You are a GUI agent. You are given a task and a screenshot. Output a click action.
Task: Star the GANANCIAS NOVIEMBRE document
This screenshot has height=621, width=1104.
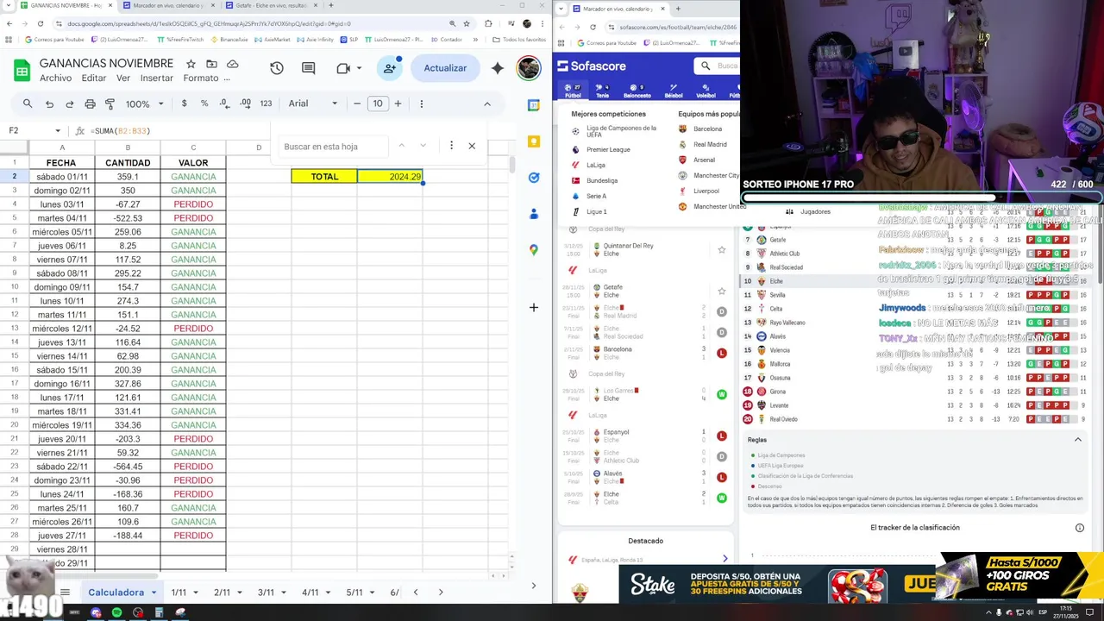191,64
